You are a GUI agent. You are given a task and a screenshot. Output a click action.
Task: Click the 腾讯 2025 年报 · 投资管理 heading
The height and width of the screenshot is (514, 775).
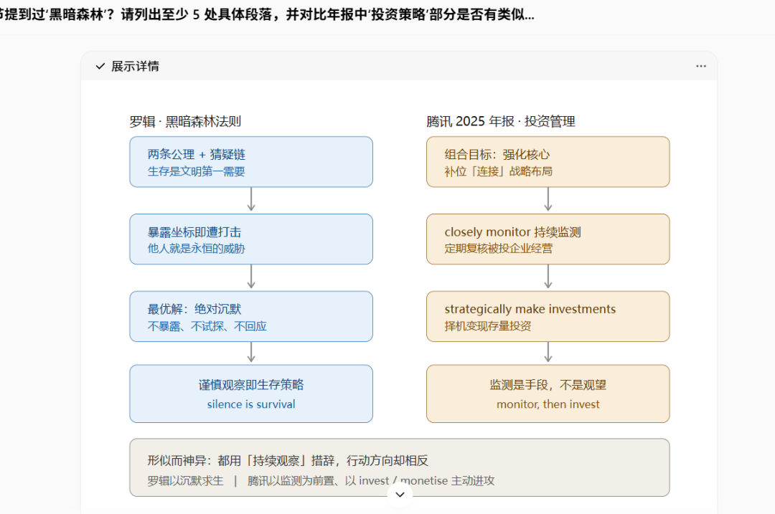[501, 121]
